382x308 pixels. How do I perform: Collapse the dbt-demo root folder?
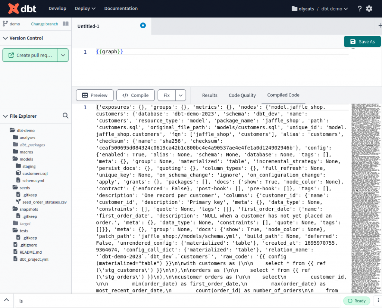12,130
